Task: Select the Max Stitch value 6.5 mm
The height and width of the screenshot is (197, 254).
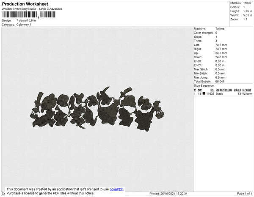Action: point(220,69)
